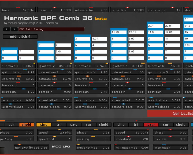The height and width of the screenshot is (155, 193).
Task: Click the 7.05 tuning field
Action: point(188,45)
